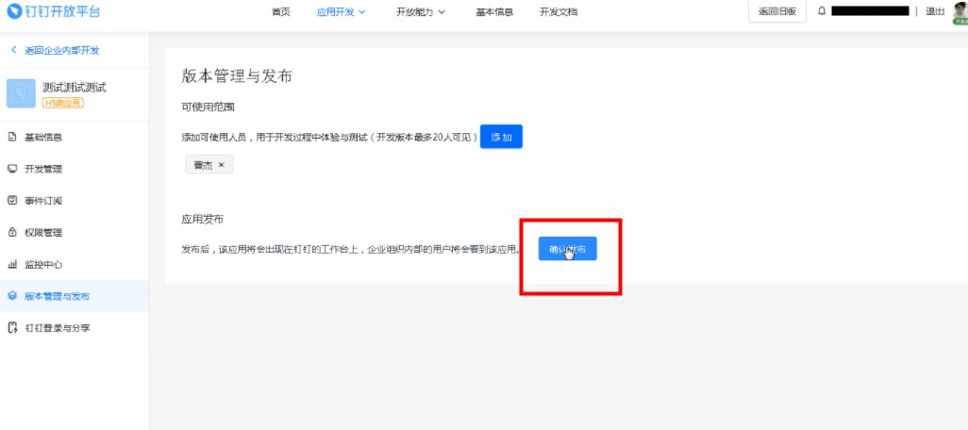This screenshot has height=430, width=968.
Task: Go back via 返回企业内部开发 chevron
Action: point(13,50)
